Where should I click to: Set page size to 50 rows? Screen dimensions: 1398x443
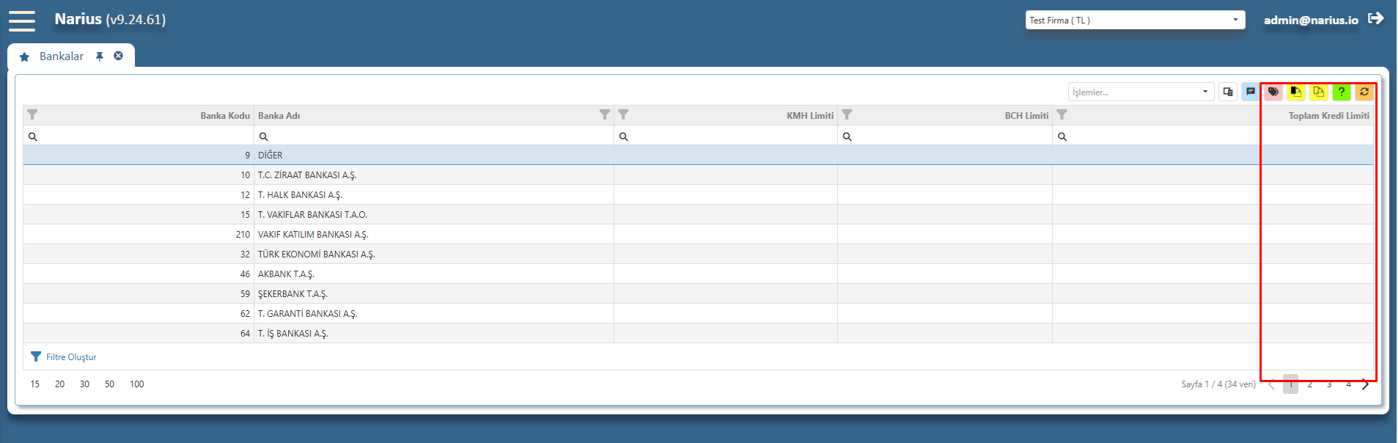pyautogui.click(x=109, y=384)
